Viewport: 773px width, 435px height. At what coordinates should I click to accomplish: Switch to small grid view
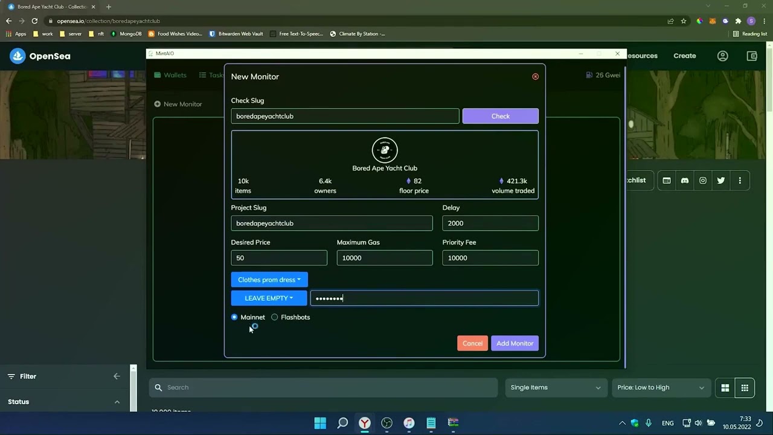point(745,388)
